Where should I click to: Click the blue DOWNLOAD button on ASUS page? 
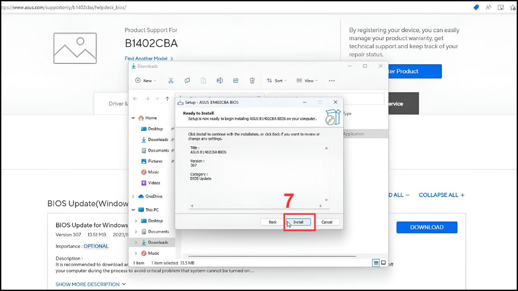click(x=426, y=227)
